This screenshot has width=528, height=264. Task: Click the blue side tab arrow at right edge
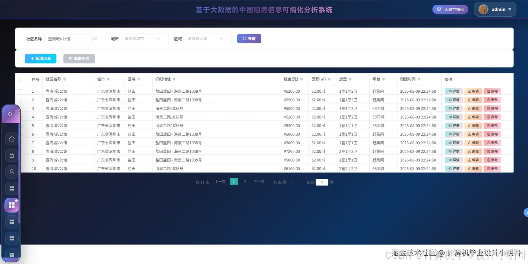pyautogui.click(x=526, y=213)
